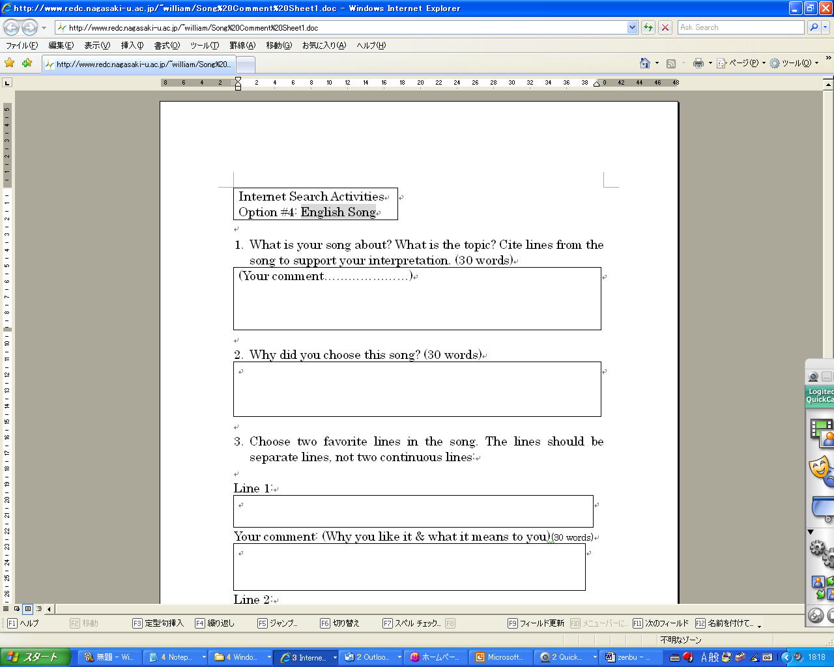The height and width of the screenshot is (667, 834).
Task: Click the F3 定型句挿入 button
Action: [158, 623]
